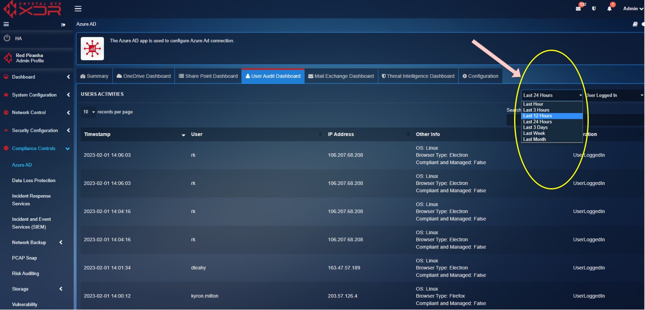Expand Storage menu chevron
This screenshot has height=310, width=645.
coord(61,289)
